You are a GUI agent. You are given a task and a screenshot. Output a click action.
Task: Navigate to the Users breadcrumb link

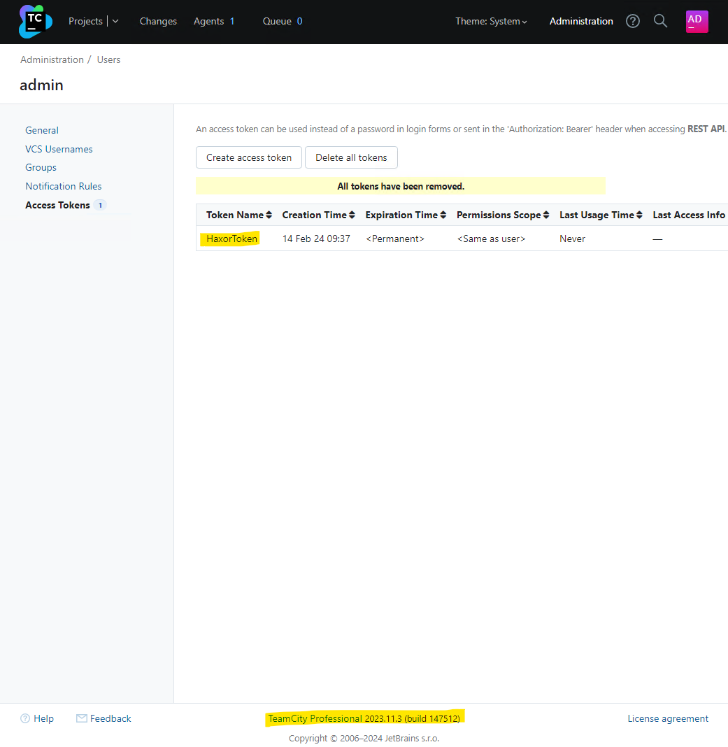click(x=108, y=59)
